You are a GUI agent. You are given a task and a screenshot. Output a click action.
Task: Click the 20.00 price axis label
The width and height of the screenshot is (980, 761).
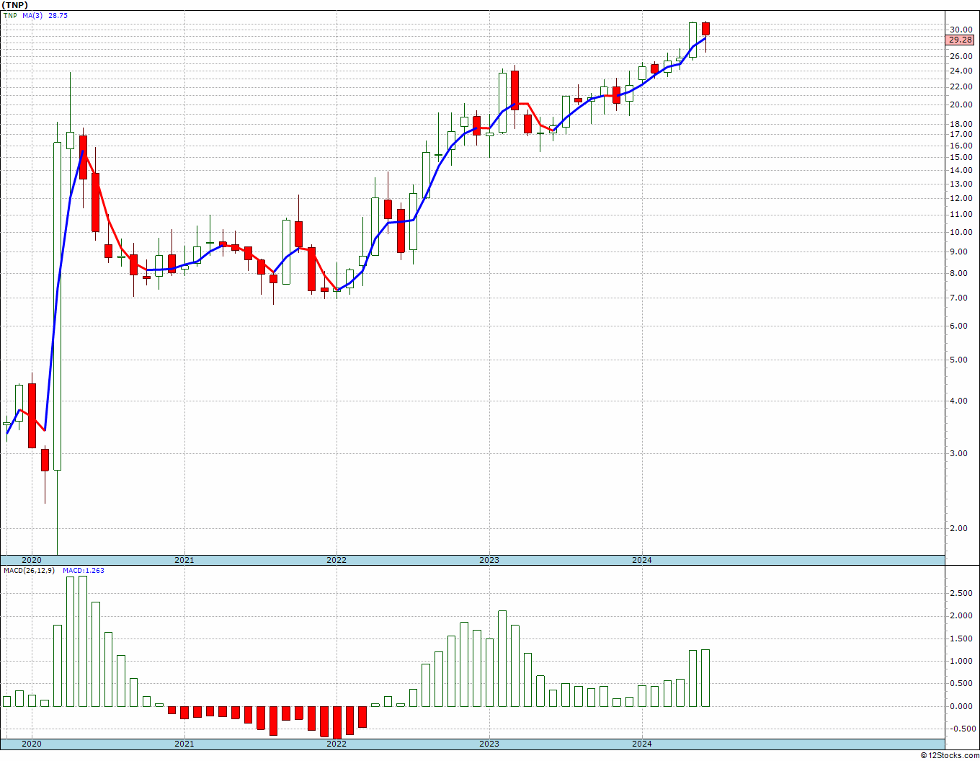961,104
